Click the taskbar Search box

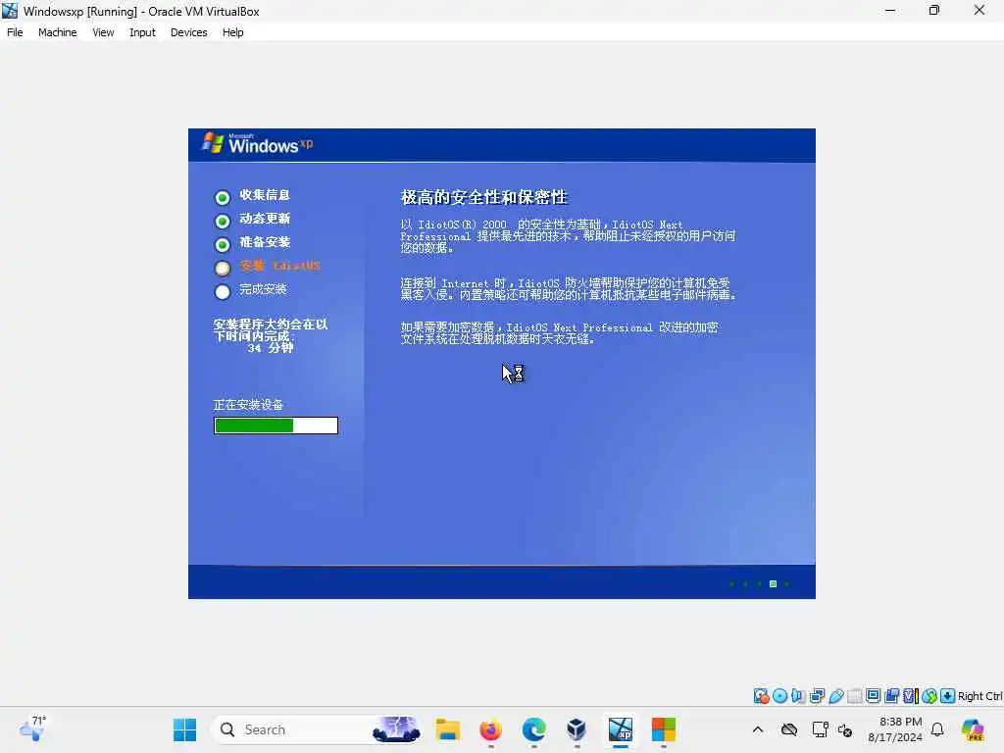pos(317,729)
